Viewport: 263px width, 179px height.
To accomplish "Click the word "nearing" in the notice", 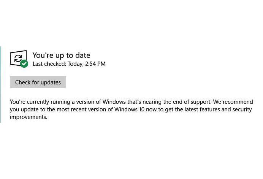I will click(x=152, y=102).
